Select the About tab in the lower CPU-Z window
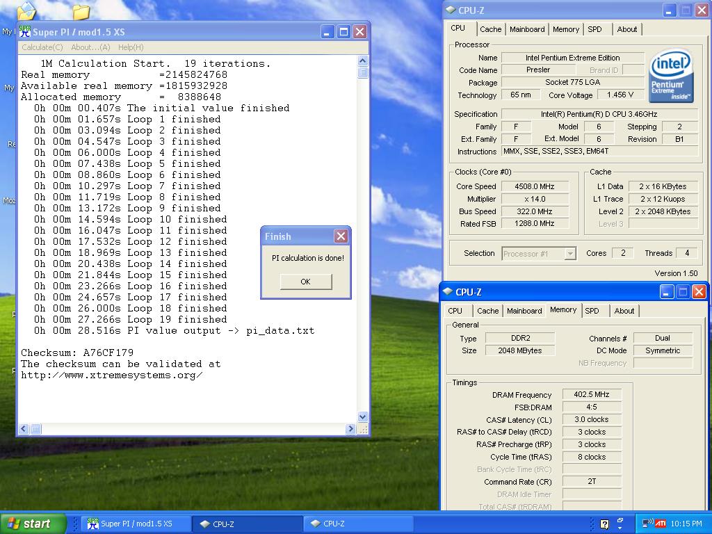 [624, 311]
